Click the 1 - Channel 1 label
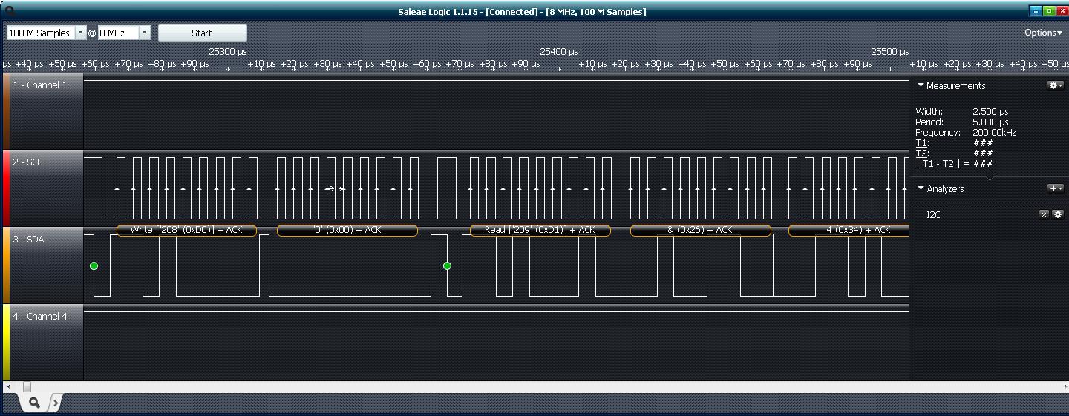Image resolution: width=1069 pixels, height=416 pixels. point(40,85)
